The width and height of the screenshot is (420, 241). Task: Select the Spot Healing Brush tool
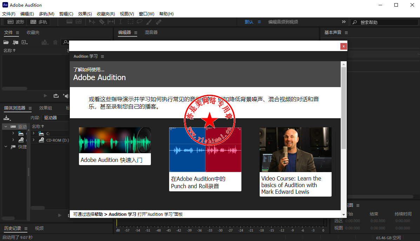pyautogui.click(x=159, y=22)
